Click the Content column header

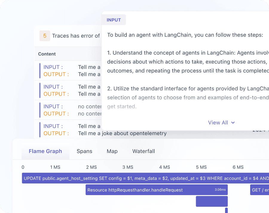(x=47, y=54)
